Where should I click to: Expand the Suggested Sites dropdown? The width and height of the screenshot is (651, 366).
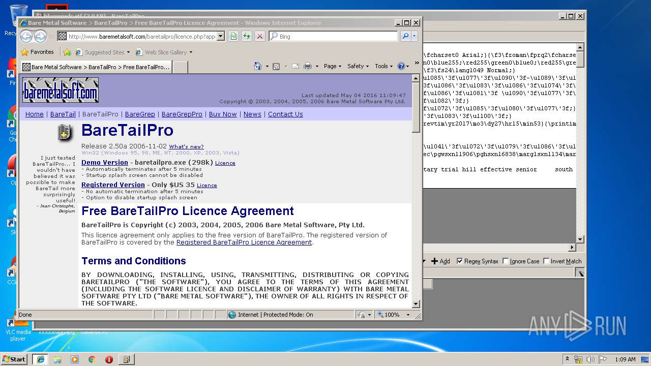pos(128,52)
